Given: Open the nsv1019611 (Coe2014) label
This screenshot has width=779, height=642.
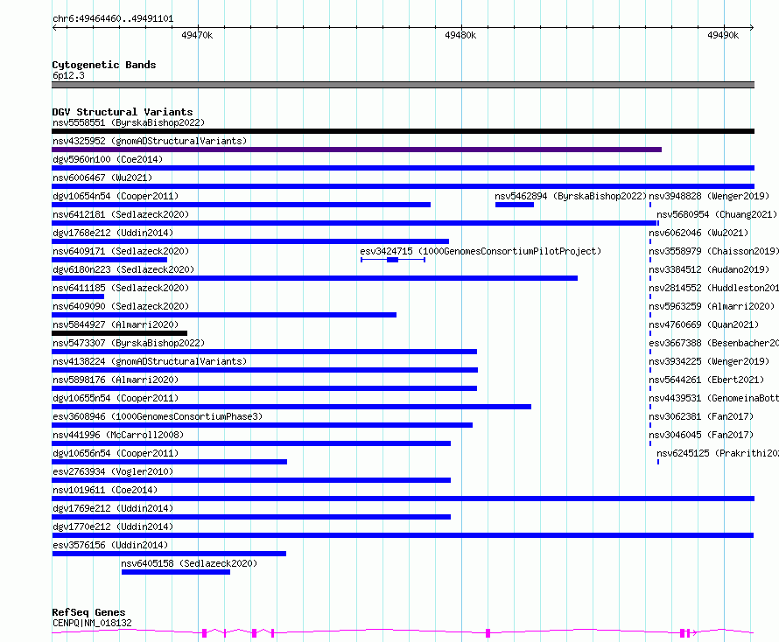Looking at the screenshot, I should coord(105,490).
